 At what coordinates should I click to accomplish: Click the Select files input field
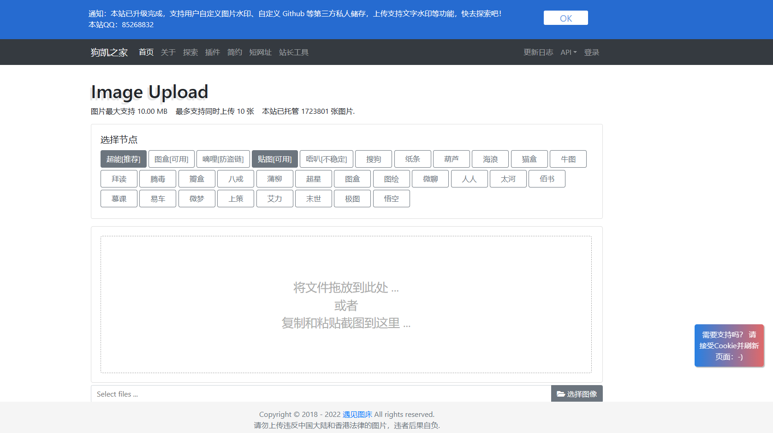point(321,394)
